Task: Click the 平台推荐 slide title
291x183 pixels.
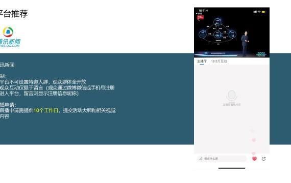Action: [14, 14]
